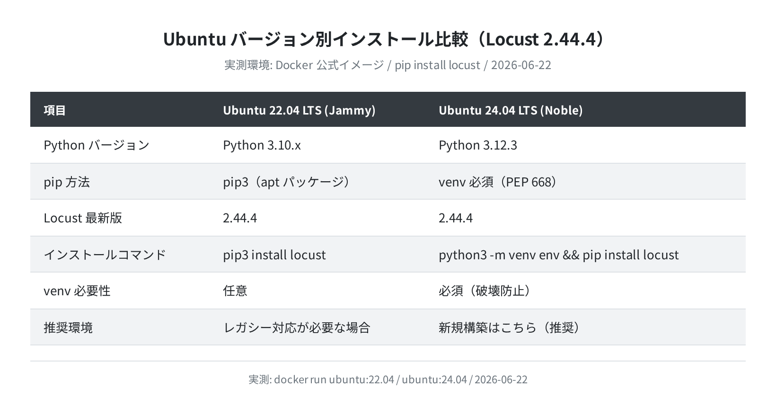Click the 'pip3 install locust' cell

point(274,255)
